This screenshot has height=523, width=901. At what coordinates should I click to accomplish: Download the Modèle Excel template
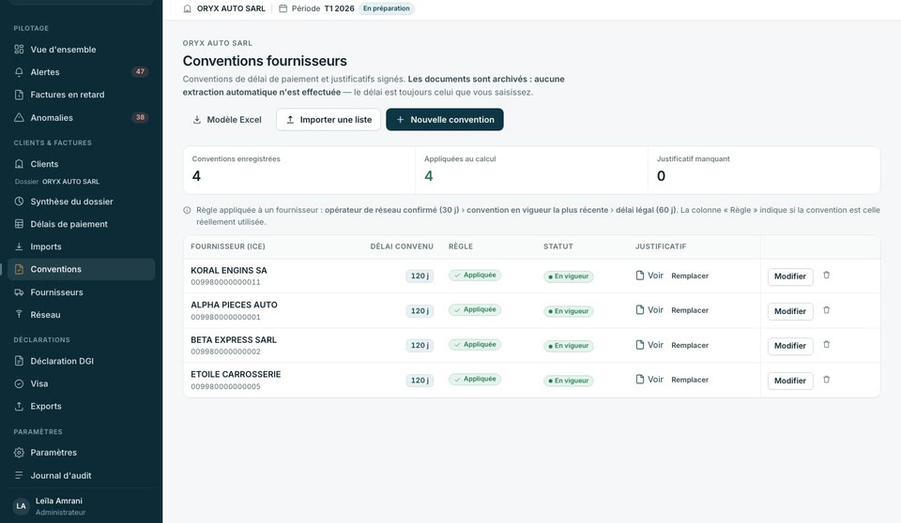pyautogui.click(x=227, y=119)
